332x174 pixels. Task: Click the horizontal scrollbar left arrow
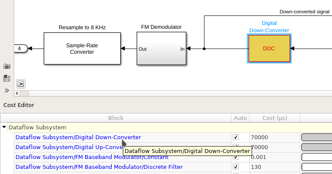17,93
